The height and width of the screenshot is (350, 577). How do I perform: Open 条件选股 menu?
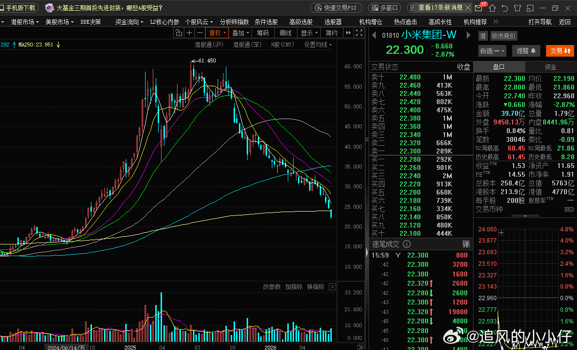266,22
